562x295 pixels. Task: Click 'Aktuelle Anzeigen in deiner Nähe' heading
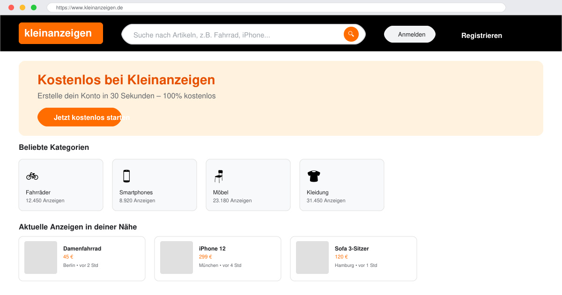(x=78, y=227)
